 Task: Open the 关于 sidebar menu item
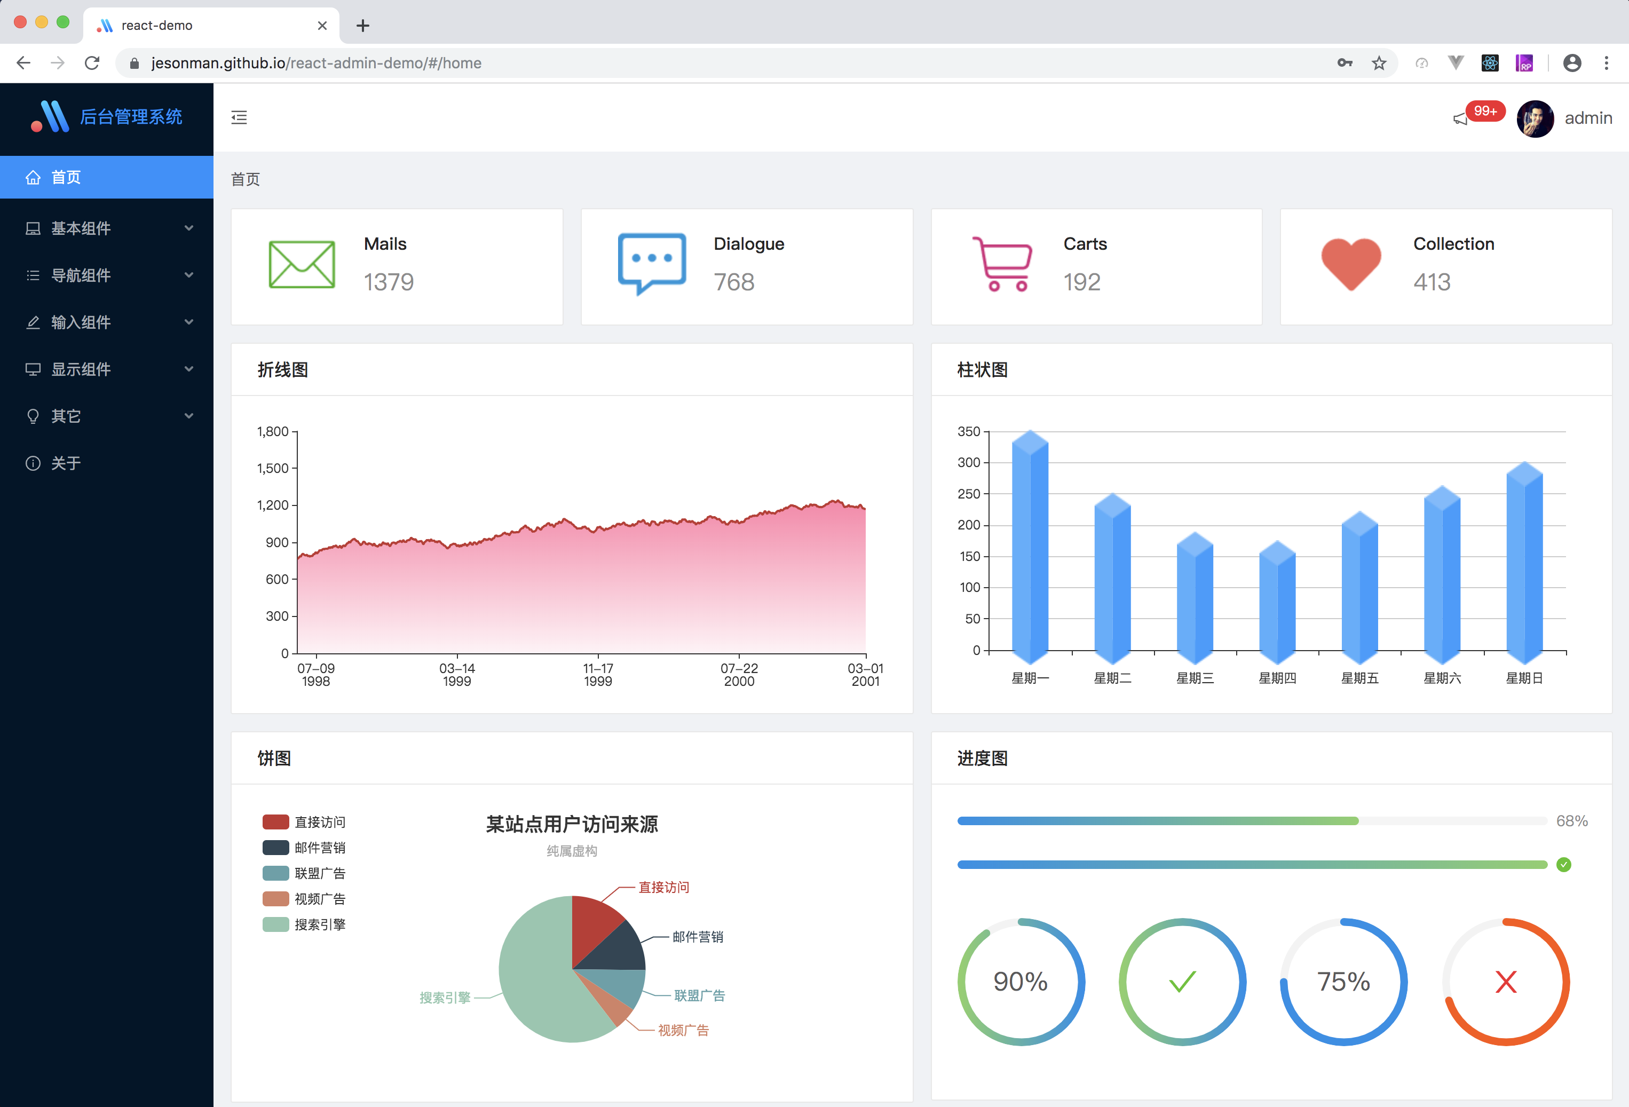coord(66,463)
